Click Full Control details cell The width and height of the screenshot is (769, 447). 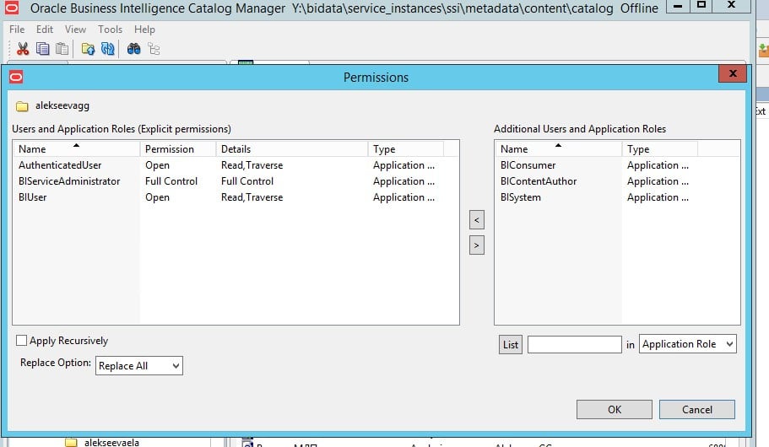tap(247, 181)
